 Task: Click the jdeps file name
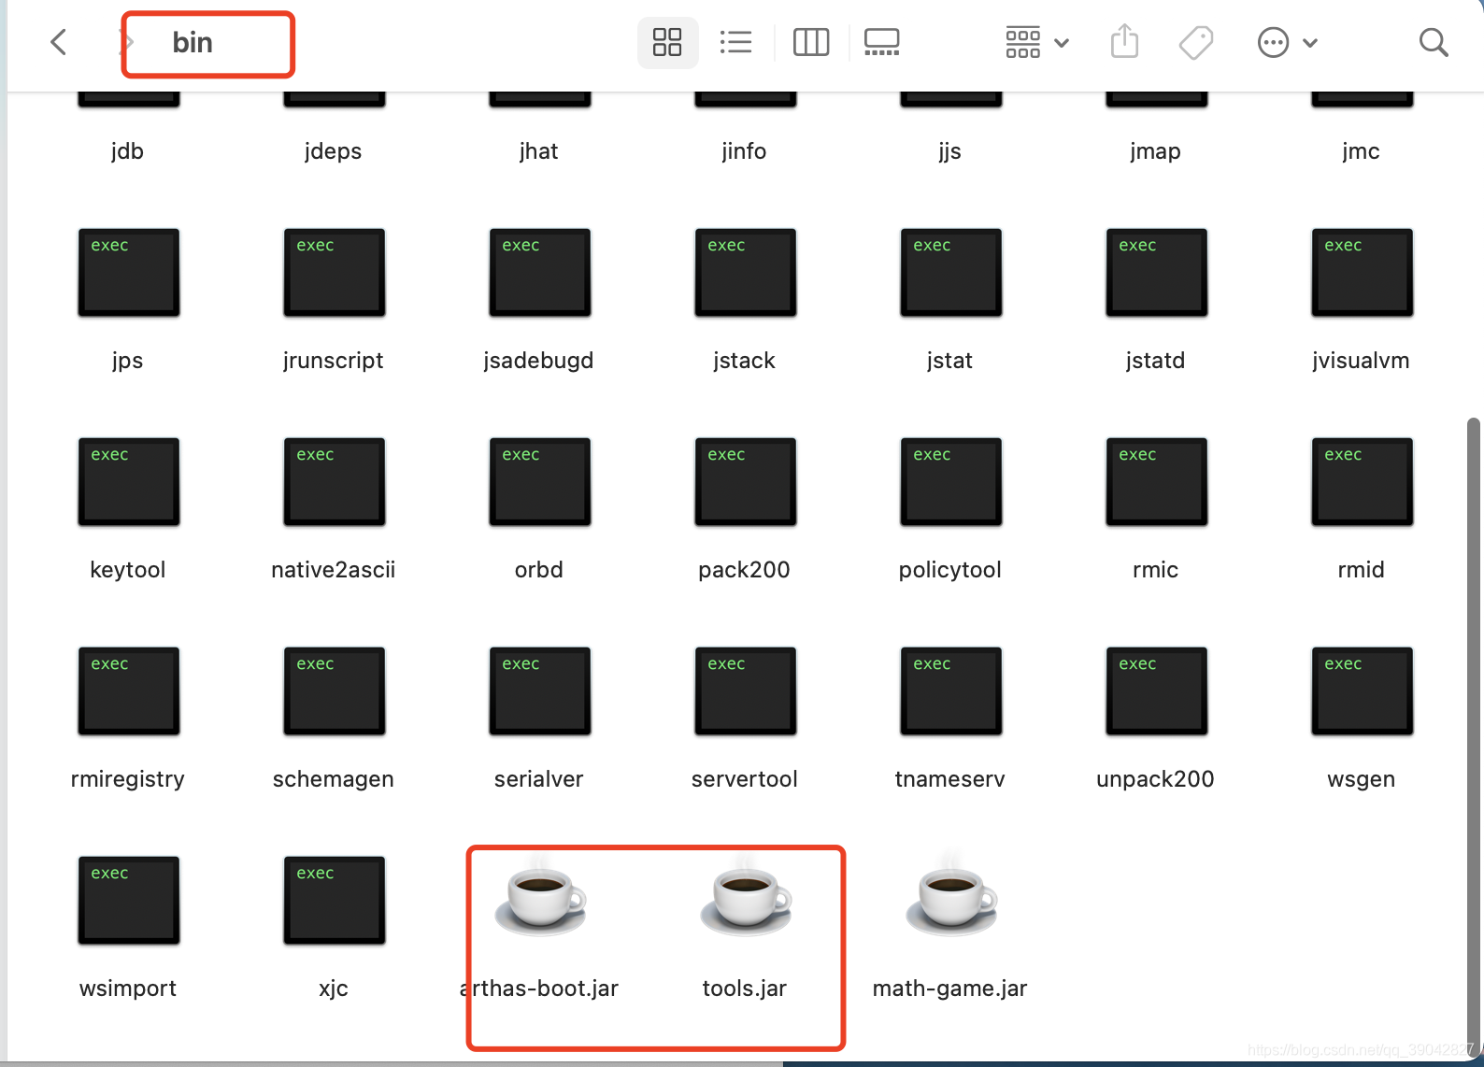pyautogui.click(x=333, y=151)
